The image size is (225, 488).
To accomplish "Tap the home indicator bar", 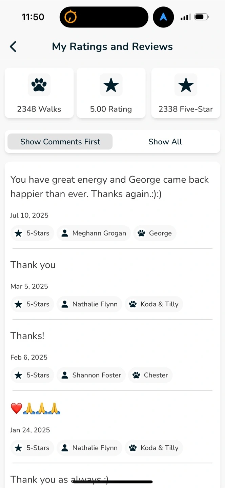I will pos(112,482).
